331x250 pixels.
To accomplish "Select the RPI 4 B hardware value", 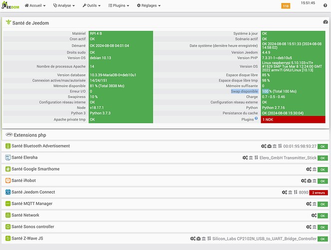I will click(96, 33).
